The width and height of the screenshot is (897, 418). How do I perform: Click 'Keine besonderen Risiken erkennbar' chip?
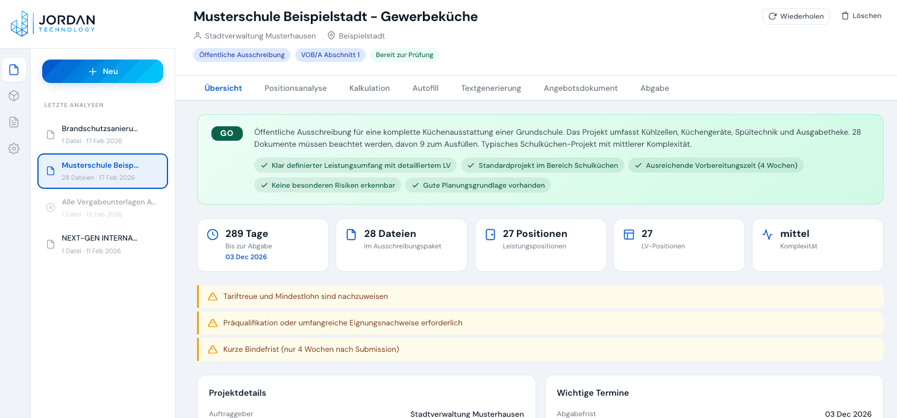tap(328, 185)
